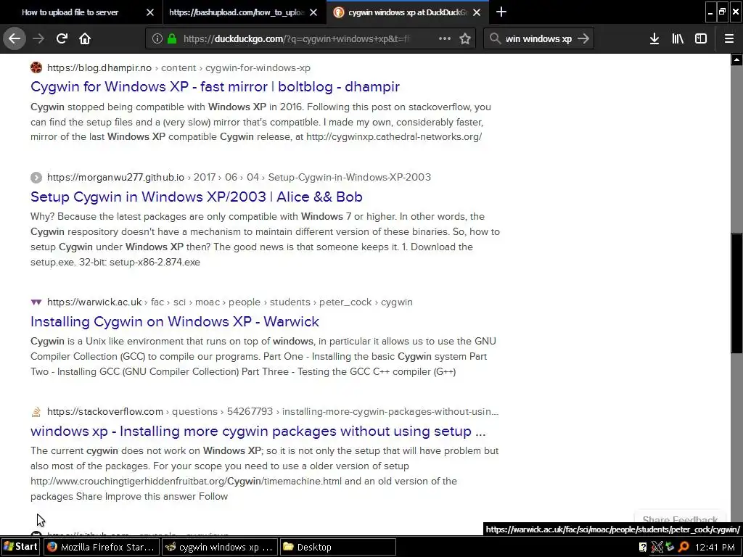Screen dimensions: 743x557
Task: Click the 12:41 PM taskbar clock
Action: [x=715, y=547]
